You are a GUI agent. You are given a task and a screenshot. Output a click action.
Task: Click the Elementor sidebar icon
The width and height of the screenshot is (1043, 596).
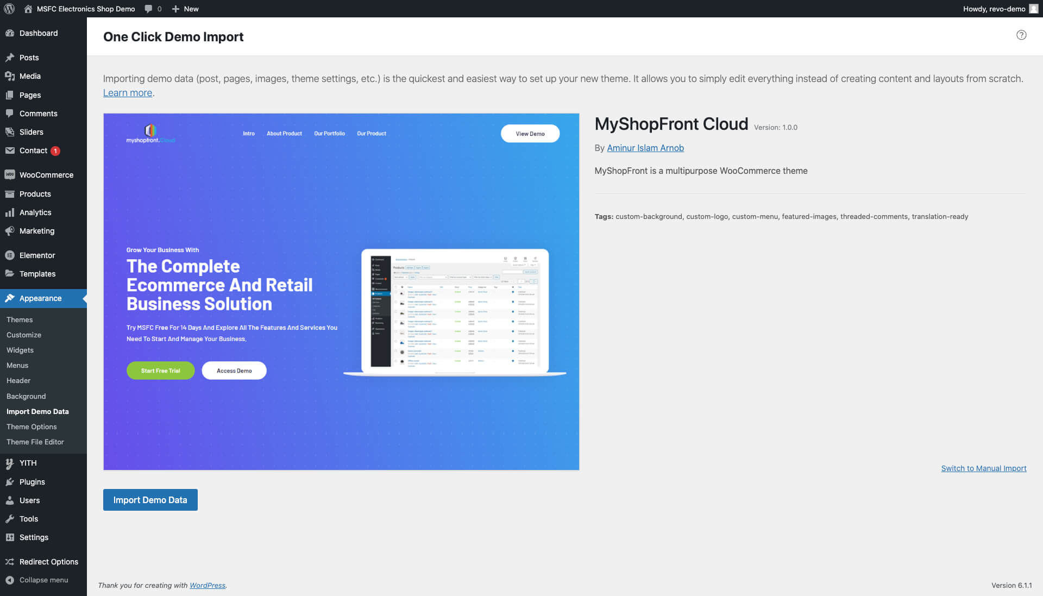pos(10,255)
